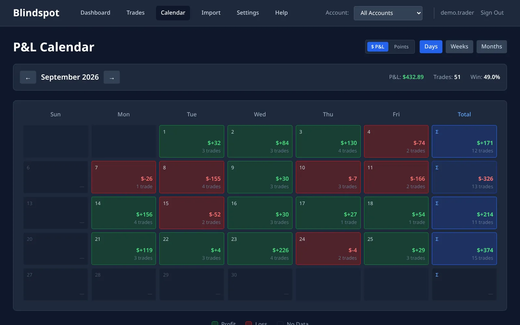Open September 24 cell $-4
520x325 pixels.
click(328, 249)
